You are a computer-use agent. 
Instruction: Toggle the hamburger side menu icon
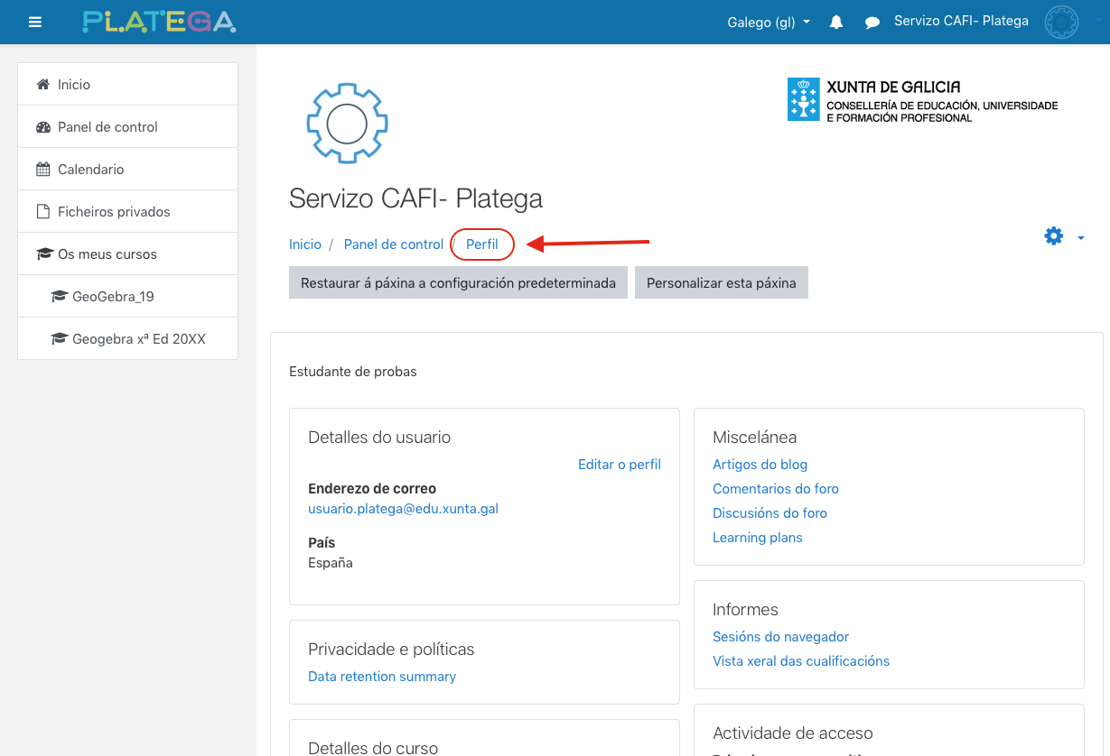pyautogui.click(x=35, y=22)
